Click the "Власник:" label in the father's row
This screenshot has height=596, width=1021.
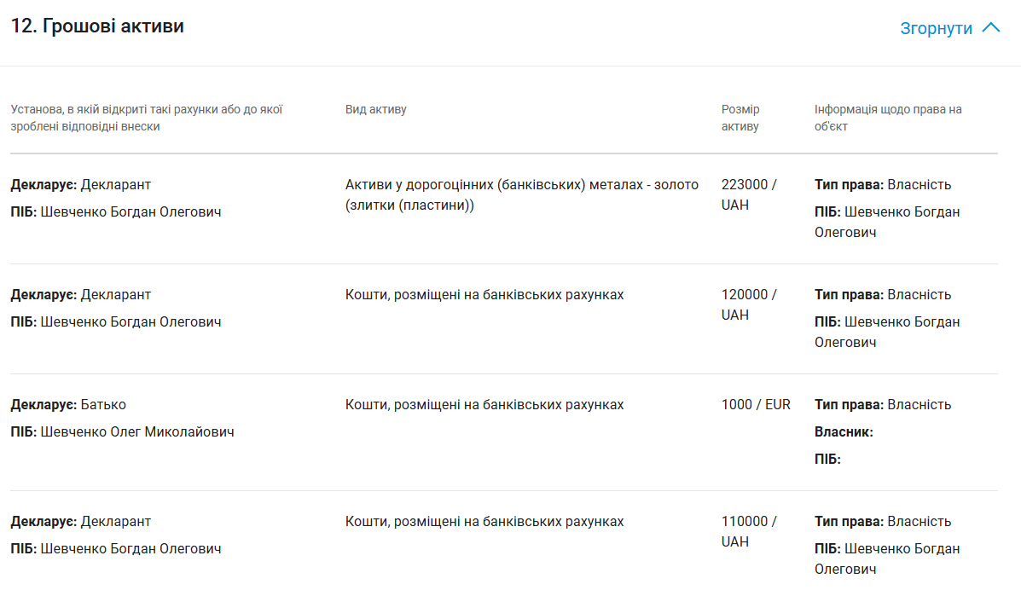(844, 431)
